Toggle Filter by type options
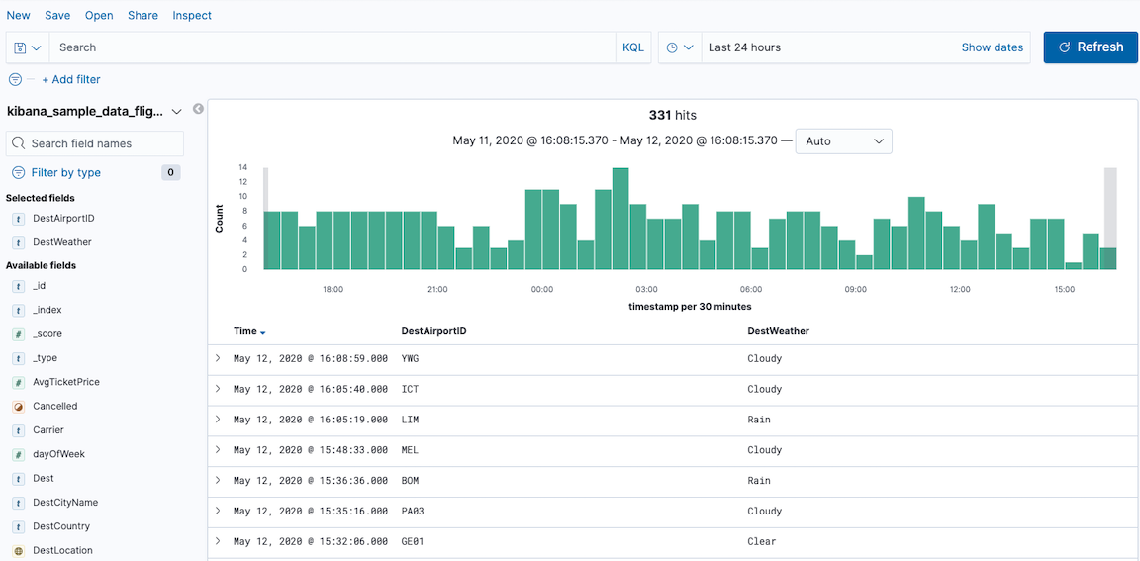1140x561 pixels. (x=65, y=172)
